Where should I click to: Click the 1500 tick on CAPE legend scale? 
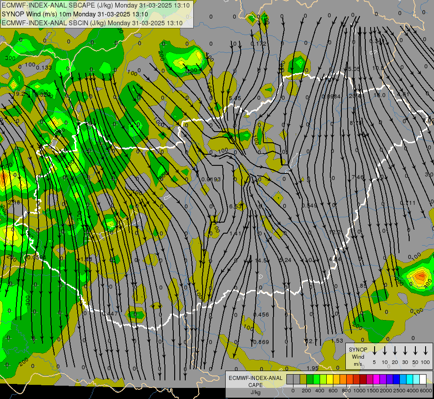[x=373, y=391]
